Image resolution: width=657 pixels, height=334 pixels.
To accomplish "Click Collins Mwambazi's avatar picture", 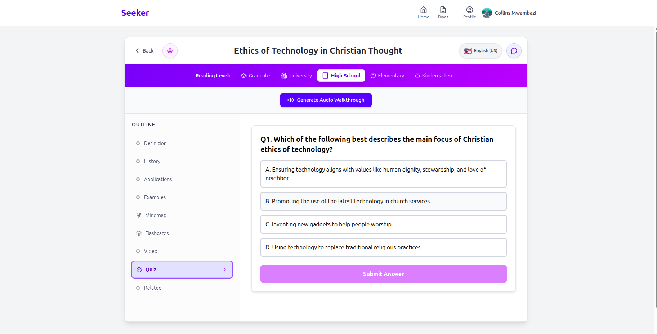I will click(487, 13).
